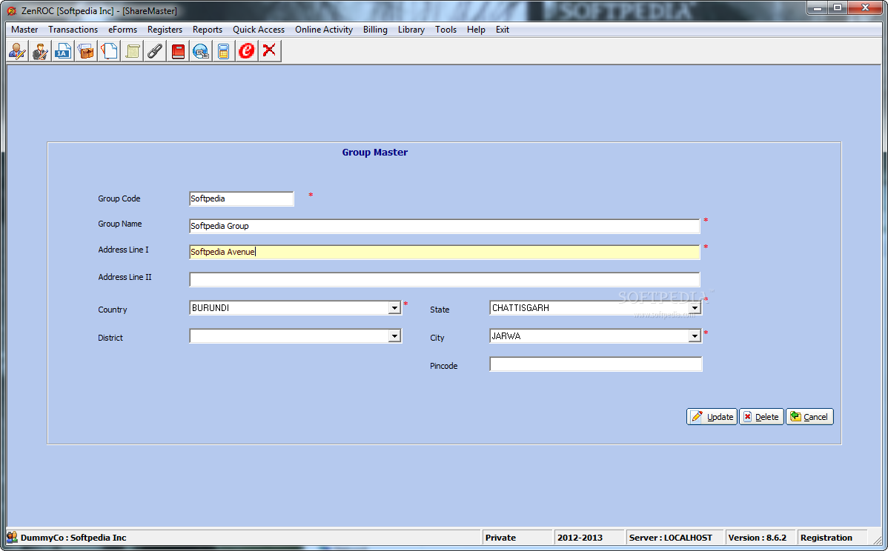
Task: Open the calculator toolbar icon
Action: pos(224,52)
